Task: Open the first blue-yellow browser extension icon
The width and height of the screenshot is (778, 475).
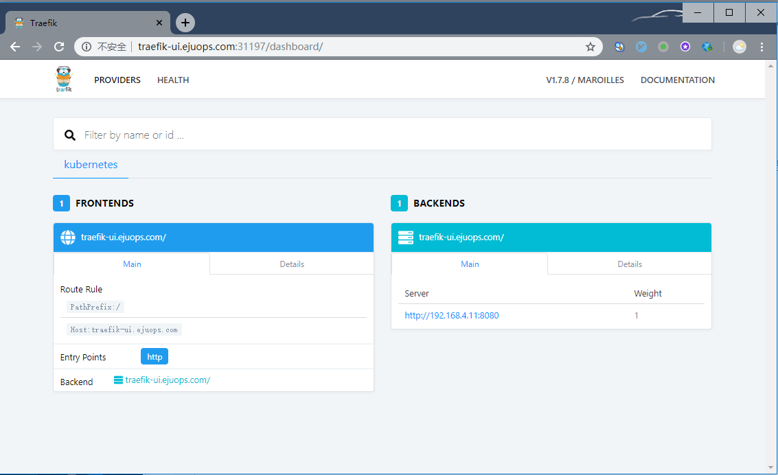Action: [619, 47]
